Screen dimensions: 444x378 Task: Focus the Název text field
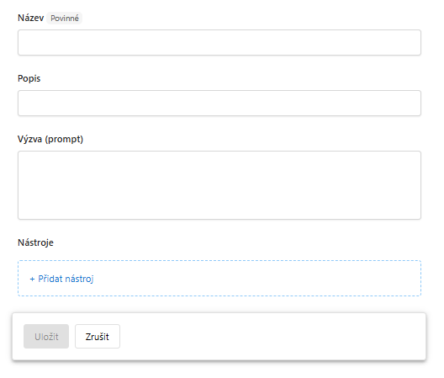pyautogui.click(x=219, y=43)
